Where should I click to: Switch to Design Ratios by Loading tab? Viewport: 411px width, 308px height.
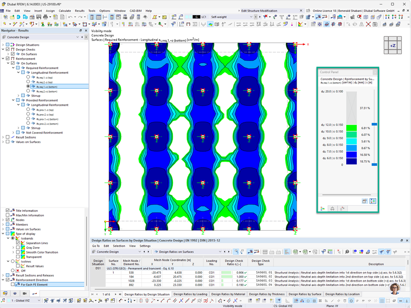click(190, 294)
